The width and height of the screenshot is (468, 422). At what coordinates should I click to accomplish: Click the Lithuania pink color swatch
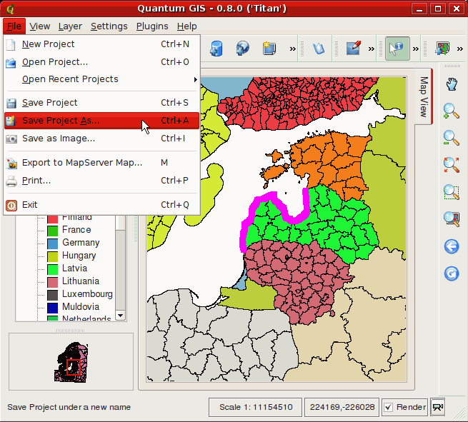click(x=53, y=282)
